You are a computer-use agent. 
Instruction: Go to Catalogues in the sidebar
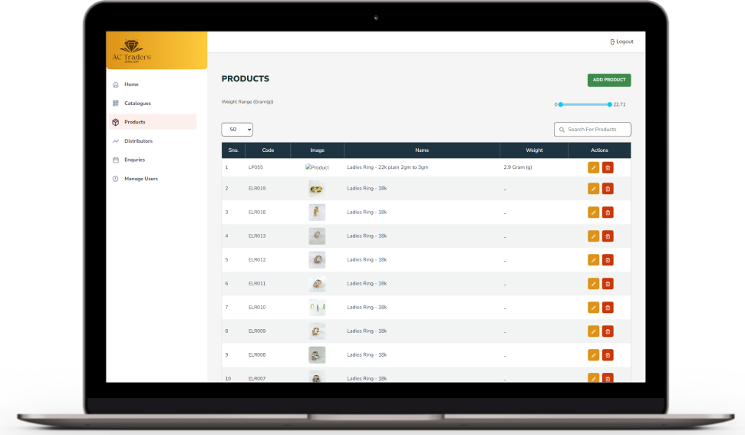[137, 103]
